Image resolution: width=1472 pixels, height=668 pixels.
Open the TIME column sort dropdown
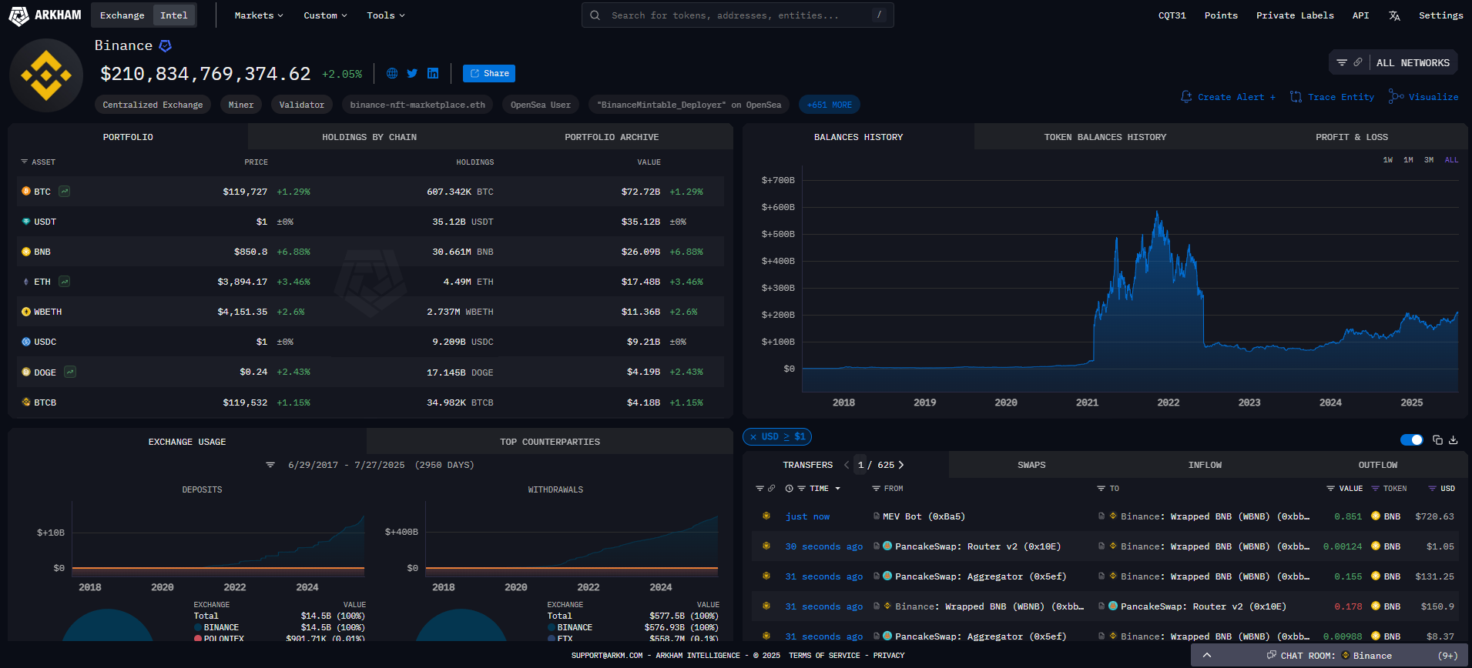(x=837, y=489)
